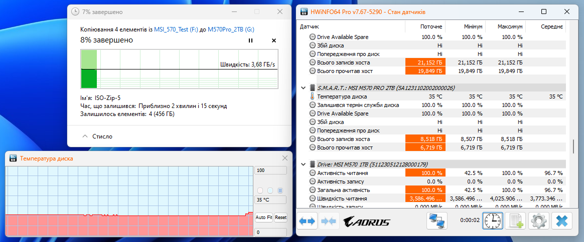Viewport: 584px width, 242px height.
Task: Click the copy progress speed graph
Action: 179,69
